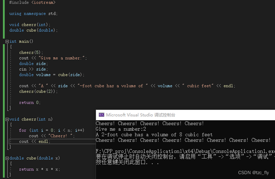
Task: Click the return 0 statement
Action: 30,103
